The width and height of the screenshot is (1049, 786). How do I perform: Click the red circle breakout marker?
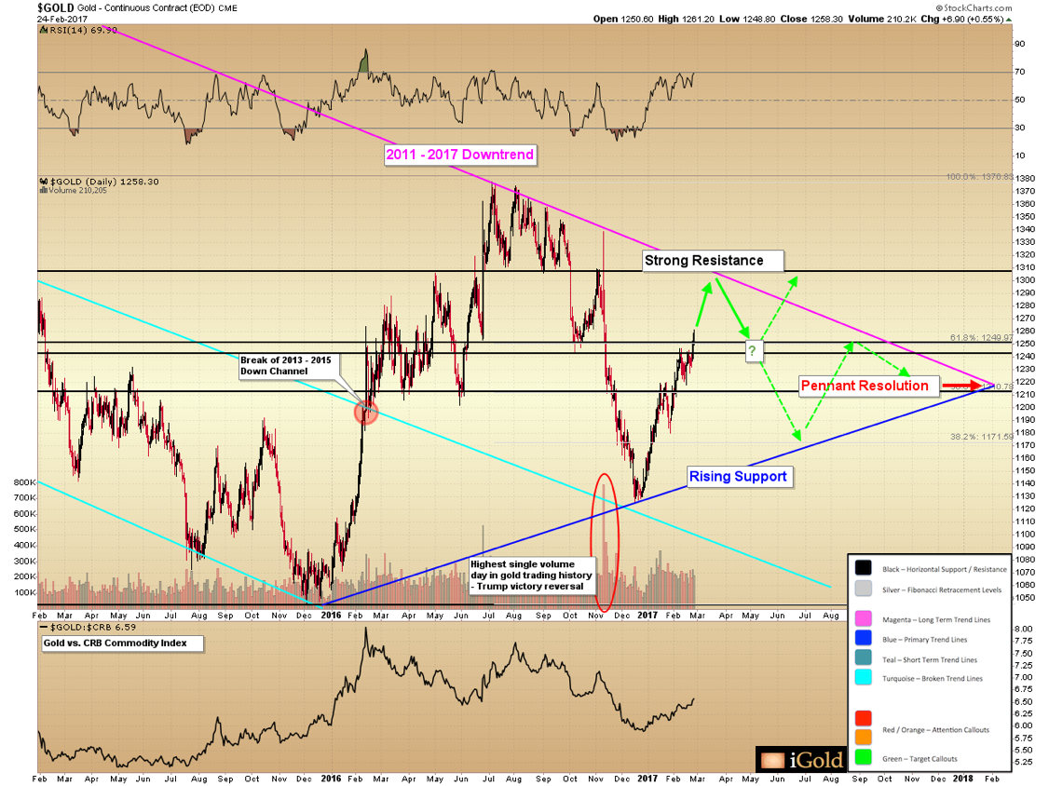click(366, 412)
